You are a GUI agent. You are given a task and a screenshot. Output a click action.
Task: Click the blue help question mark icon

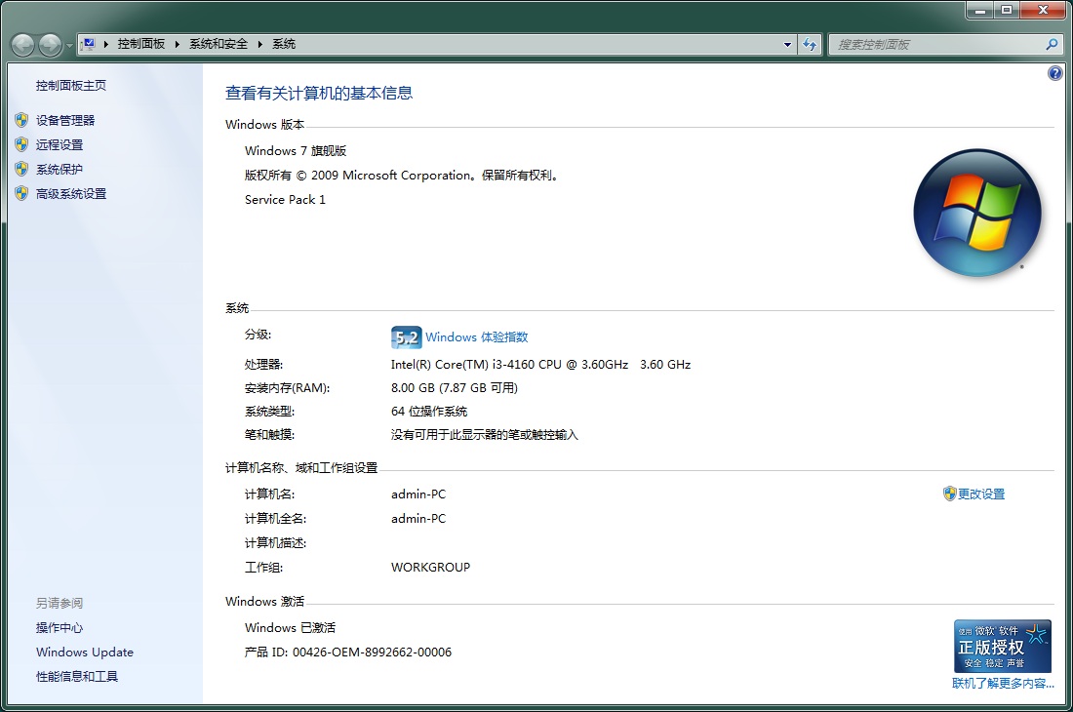1054,74
